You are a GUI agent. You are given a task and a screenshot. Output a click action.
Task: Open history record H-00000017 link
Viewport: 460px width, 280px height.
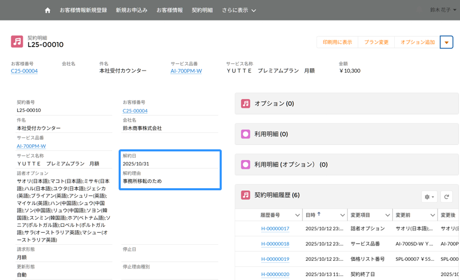click(x=275, y=229)
